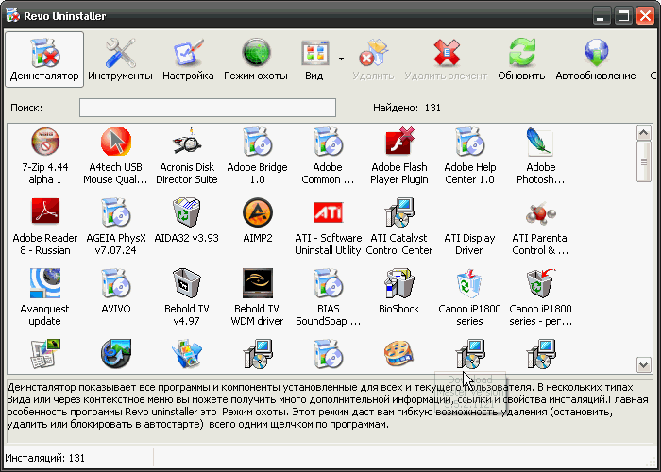
Task: Click Обновить refresh button
Action: (x=521, y=59)
